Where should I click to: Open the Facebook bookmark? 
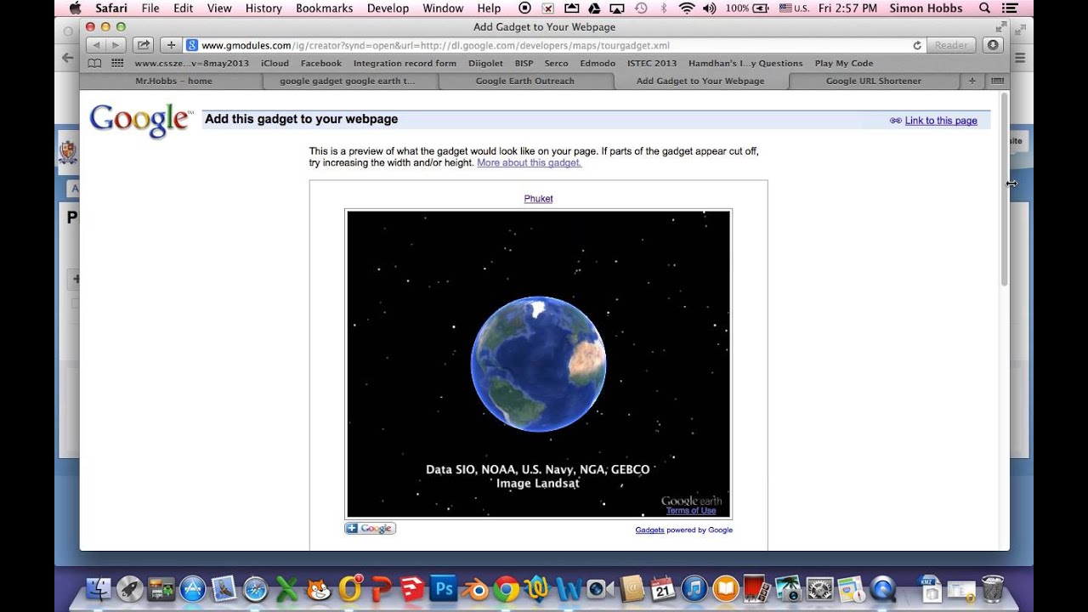click(321, 63)
